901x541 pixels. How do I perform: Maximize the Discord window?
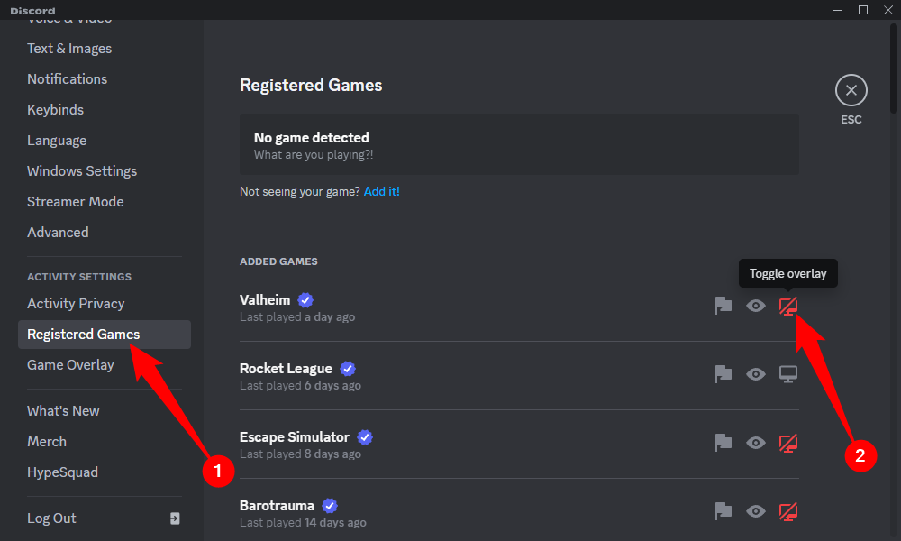pos(863,10)
